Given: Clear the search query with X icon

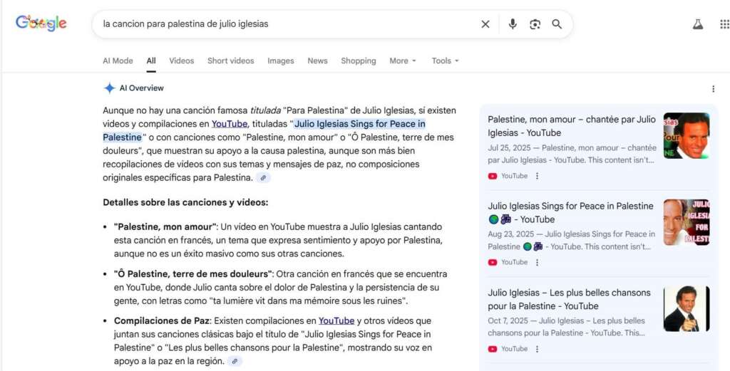Looking at the screenshot, I should click(x=485, y=24).
